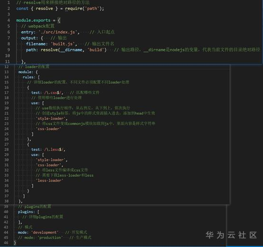
Task: Select the './src/index.js' string
Action: coord(58,32)
